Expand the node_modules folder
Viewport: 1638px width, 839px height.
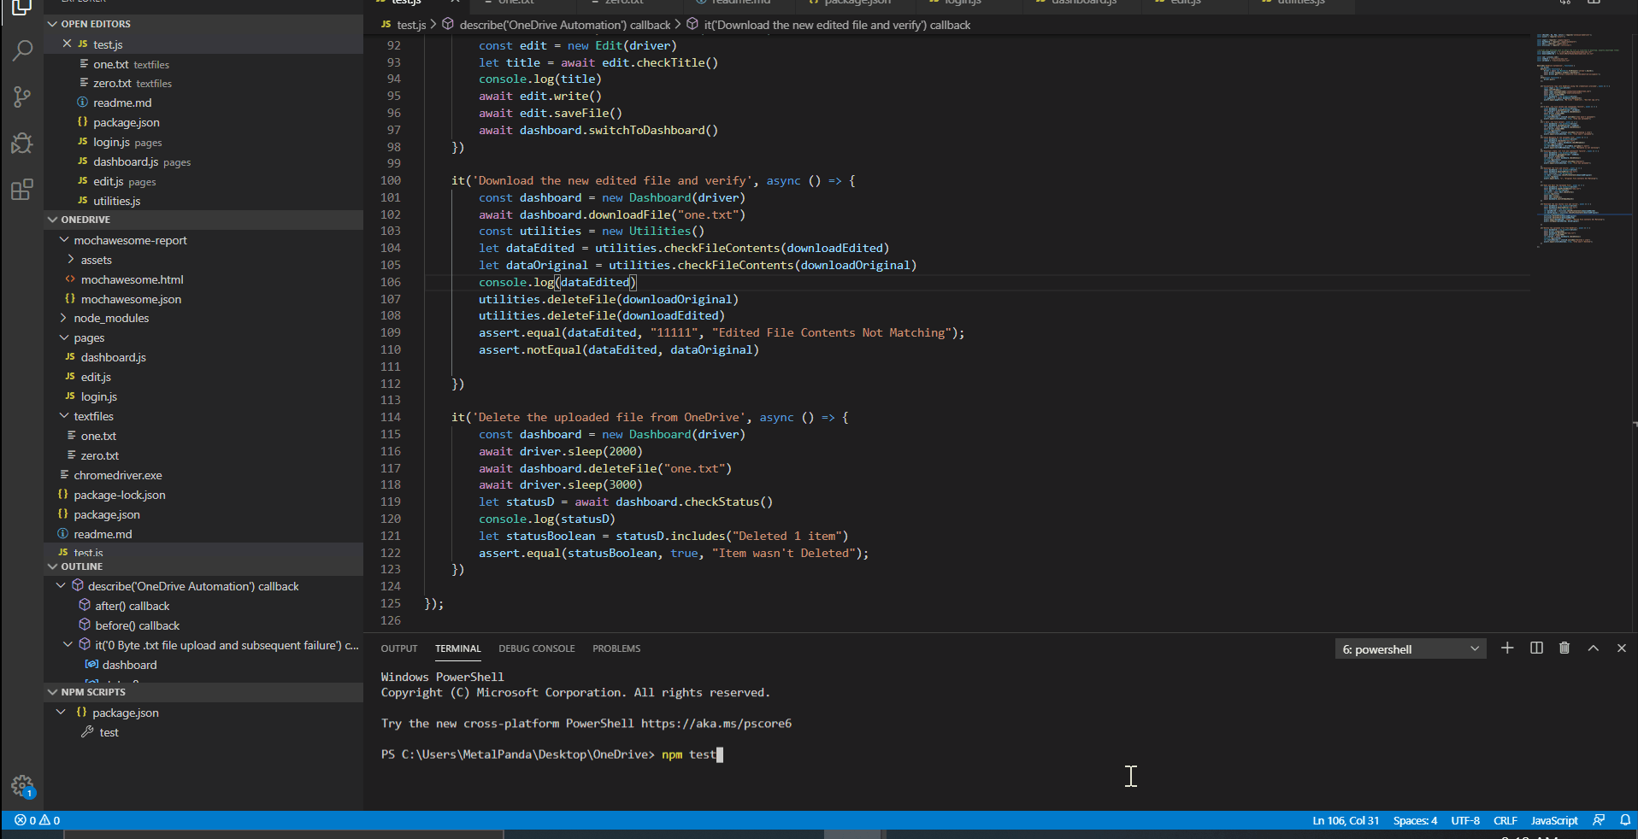pyautogui.click(x=64, y=318)
